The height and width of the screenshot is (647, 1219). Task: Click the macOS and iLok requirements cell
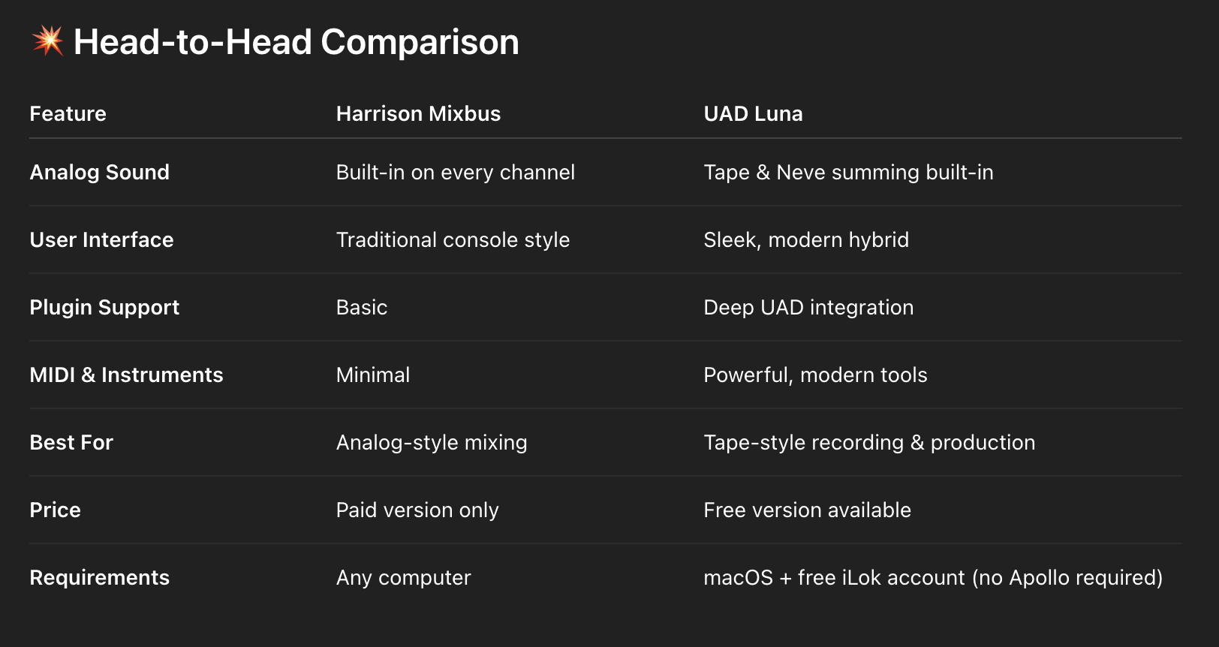[933, 577]
